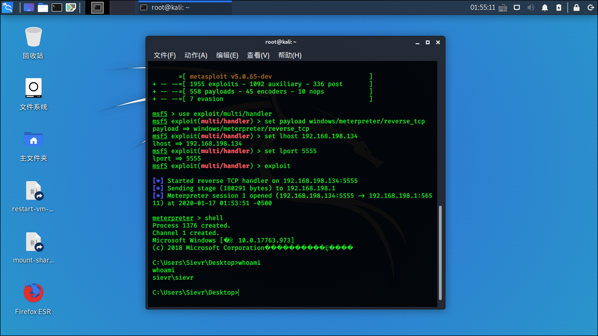Open the notifications bell icon
Image resolution: width=598 pixels, height=336 pixels.
(545, 7)
